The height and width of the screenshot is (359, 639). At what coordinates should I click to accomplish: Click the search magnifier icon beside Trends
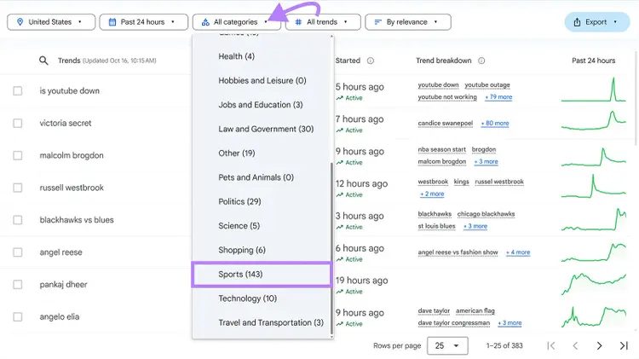pos(43,61)
